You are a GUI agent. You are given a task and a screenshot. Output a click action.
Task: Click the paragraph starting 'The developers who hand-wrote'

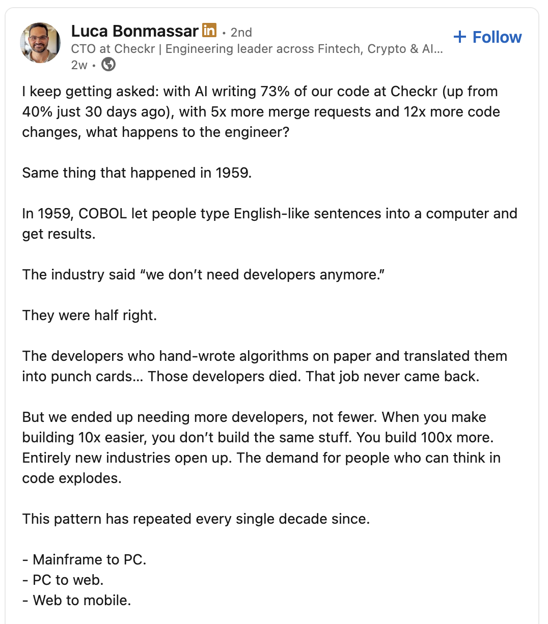(264, 366)
